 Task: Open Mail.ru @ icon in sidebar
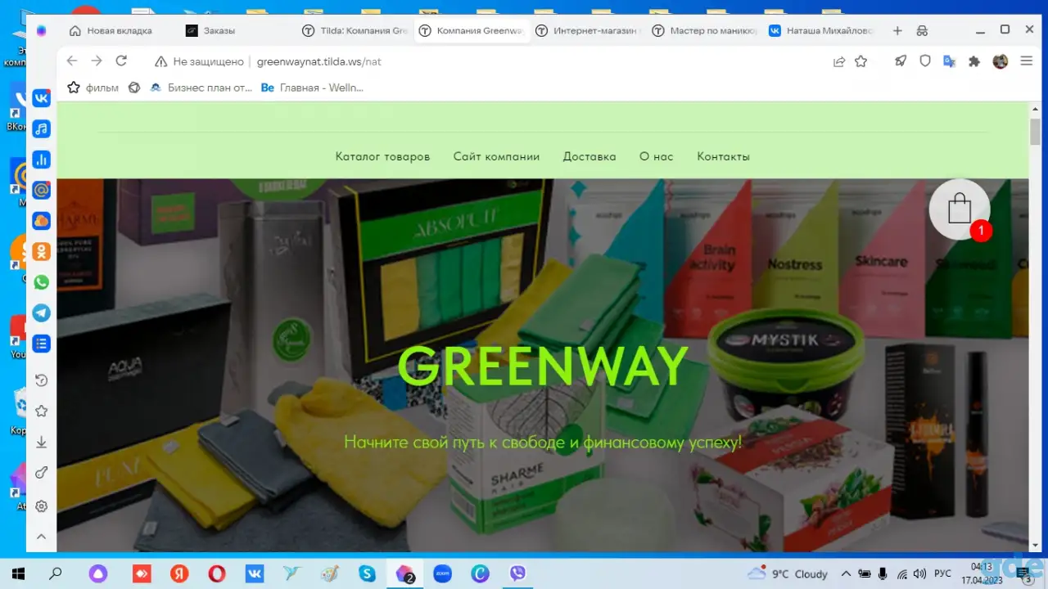point(41,191)
